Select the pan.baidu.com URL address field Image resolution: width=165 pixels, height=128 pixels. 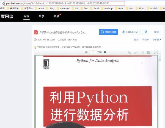(x=65, y=4)
